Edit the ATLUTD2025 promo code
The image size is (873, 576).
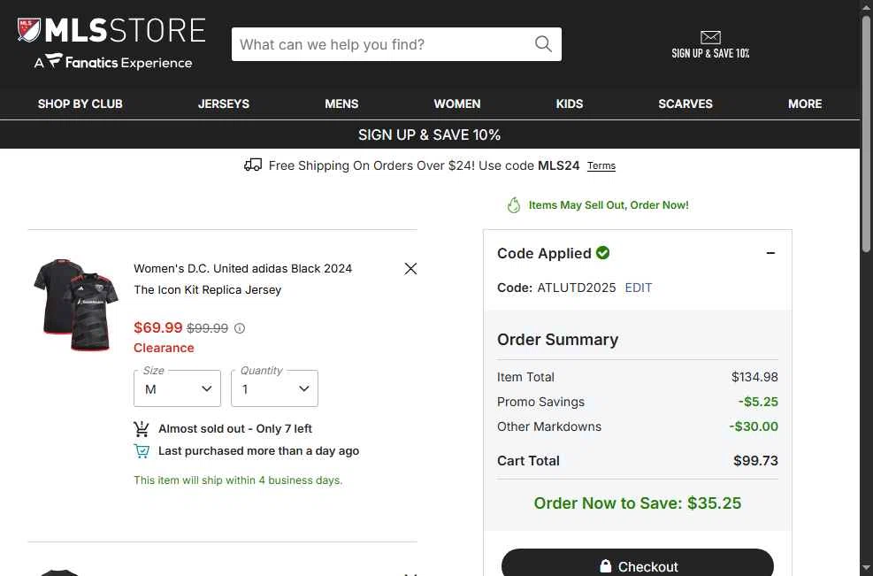[x=638, y=288]
